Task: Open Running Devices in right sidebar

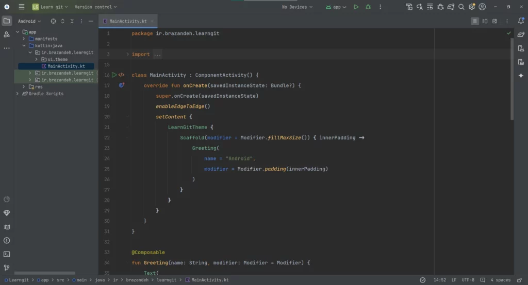Action: click(521, 62)
